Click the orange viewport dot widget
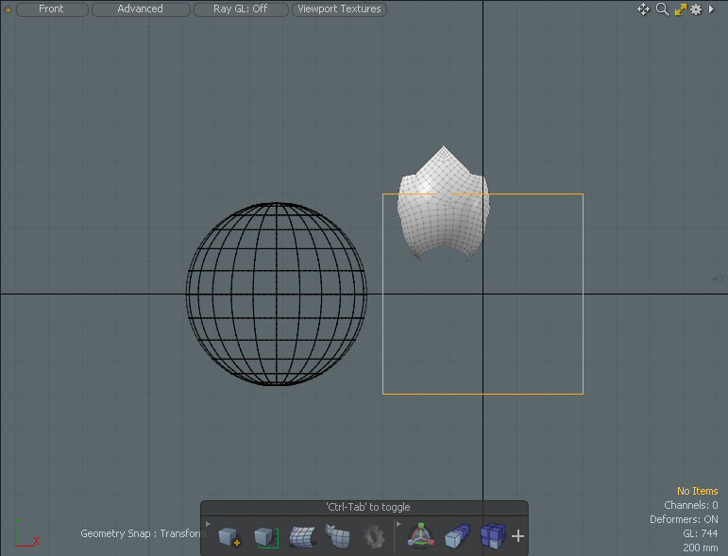 [8, 9]
